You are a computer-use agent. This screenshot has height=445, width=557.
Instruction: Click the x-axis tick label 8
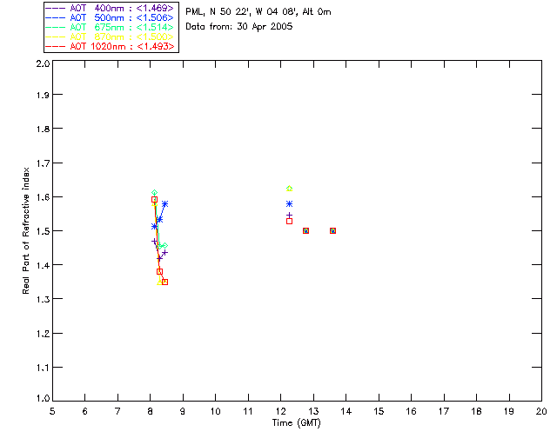[151, 411]
